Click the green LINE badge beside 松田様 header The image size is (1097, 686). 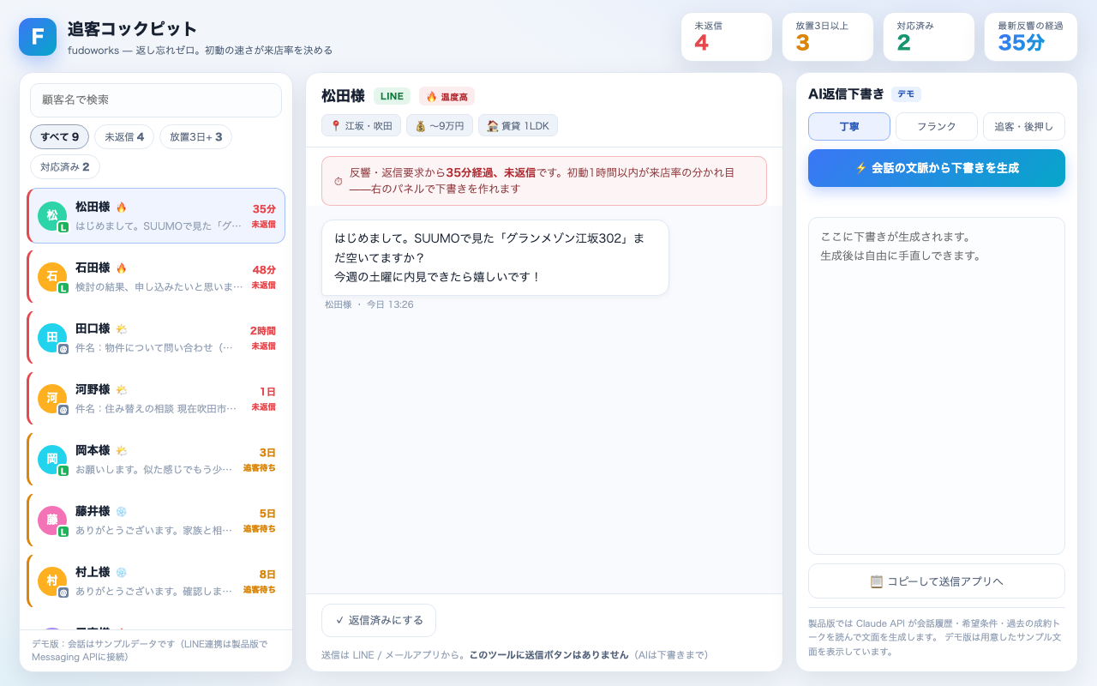(x=392, y=96)
